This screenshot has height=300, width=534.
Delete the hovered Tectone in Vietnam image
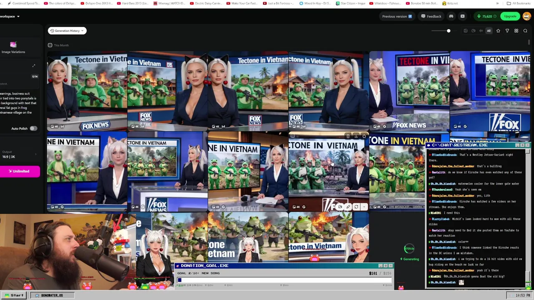(x=348, y=136)
